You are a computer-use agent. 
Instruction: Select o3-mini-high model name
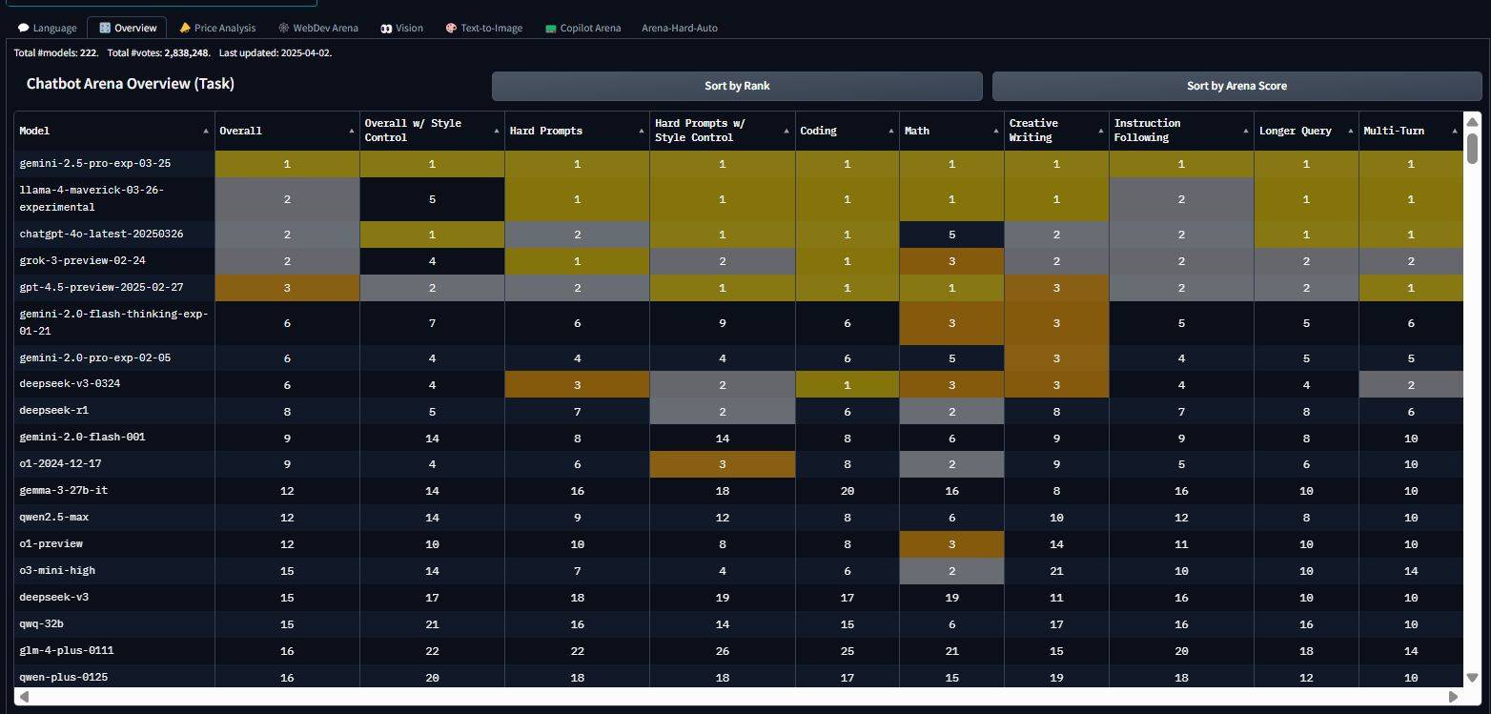pos(57,570)
